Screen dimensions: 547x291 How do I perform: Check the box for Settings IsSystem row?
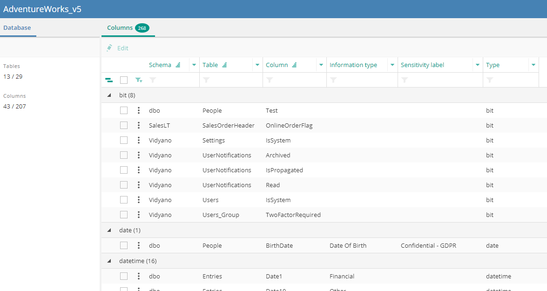[124, 140]
